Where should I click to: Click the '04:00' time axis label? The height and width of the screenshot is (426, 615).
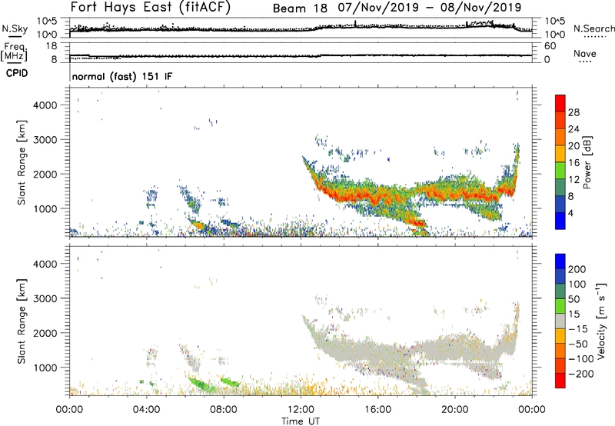point(146,410)
